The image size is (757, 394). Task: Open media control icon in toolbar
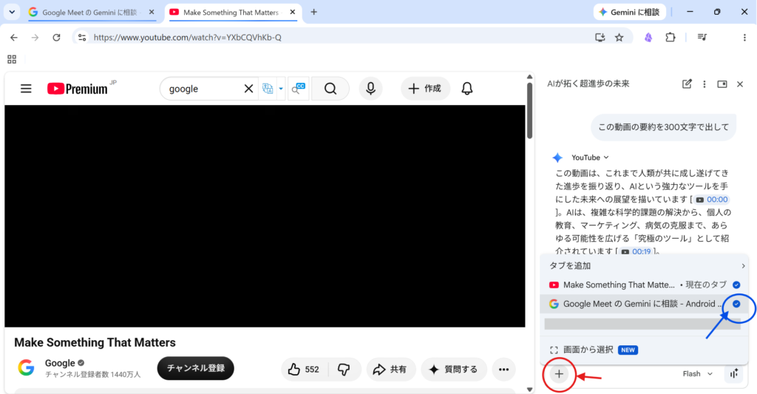pos(702,37)
